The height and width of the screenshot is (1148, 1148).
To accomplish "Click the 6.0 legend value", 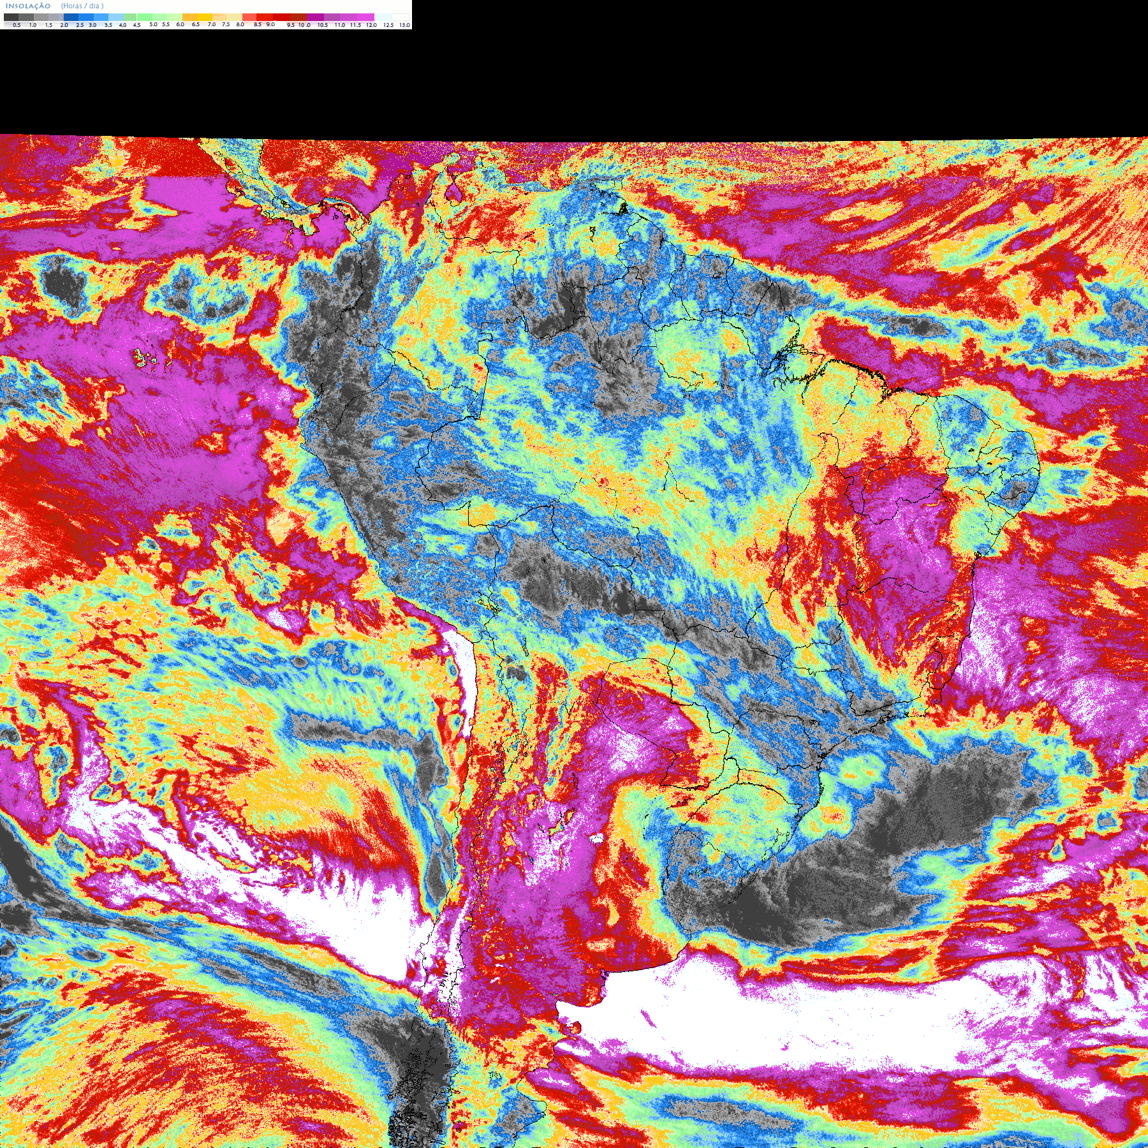I will (x=180, y=24).
